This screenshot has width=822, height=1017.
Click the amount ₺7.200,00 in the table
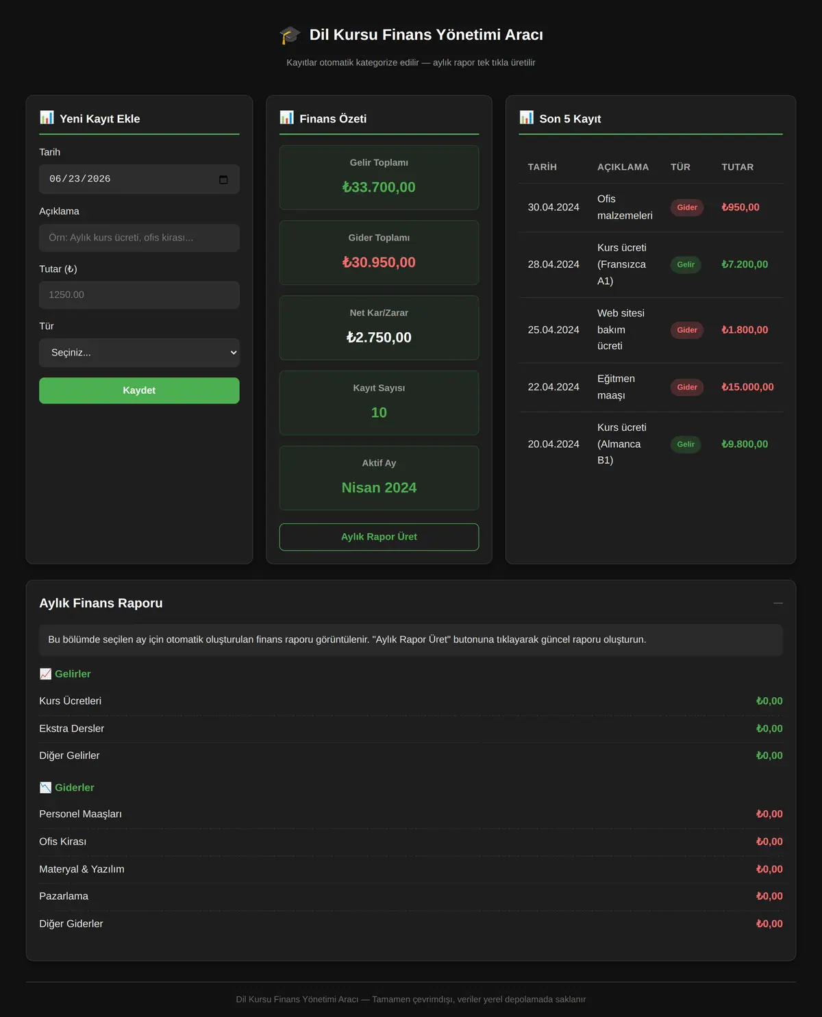tap(745, 264)
